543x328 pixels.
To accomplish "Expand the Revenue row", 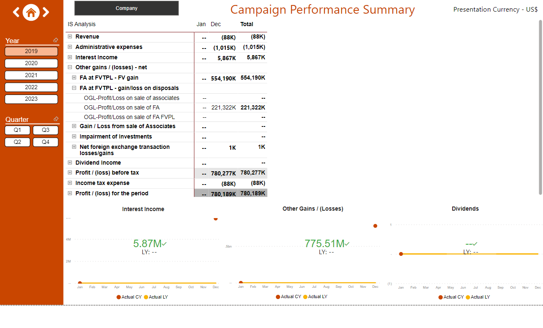I will pos(70,37).
